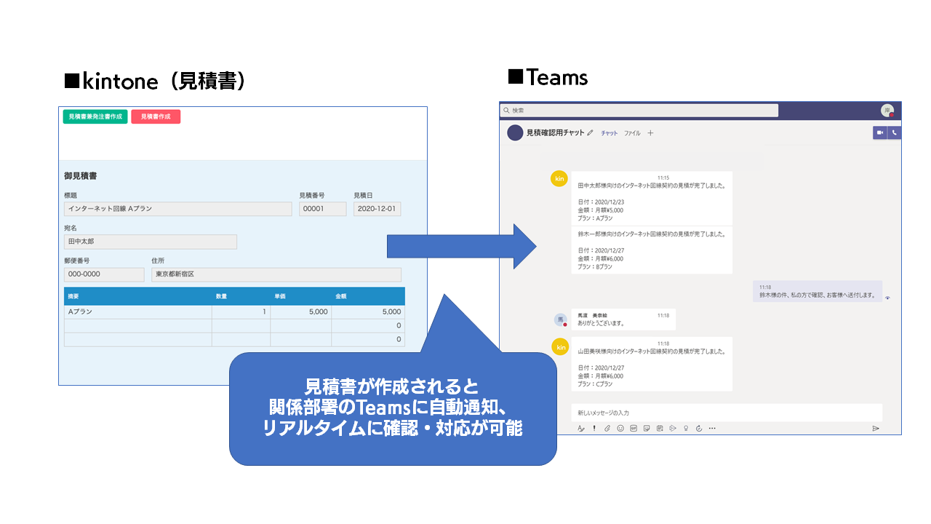Send the message with paper plane icon
Image resolution: width=931 pixels, height=524 pixels.
pos(876,429)
